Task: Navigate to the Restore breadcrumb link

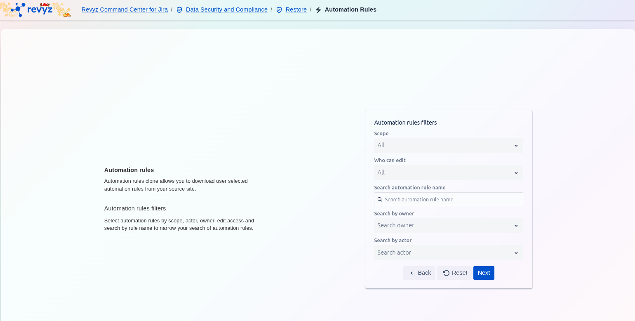Action: pyautogui.click(x=296, y=9)
